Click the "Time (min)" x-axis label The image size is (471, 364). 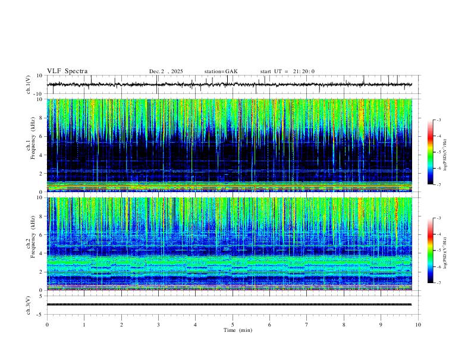click(238, 330)
